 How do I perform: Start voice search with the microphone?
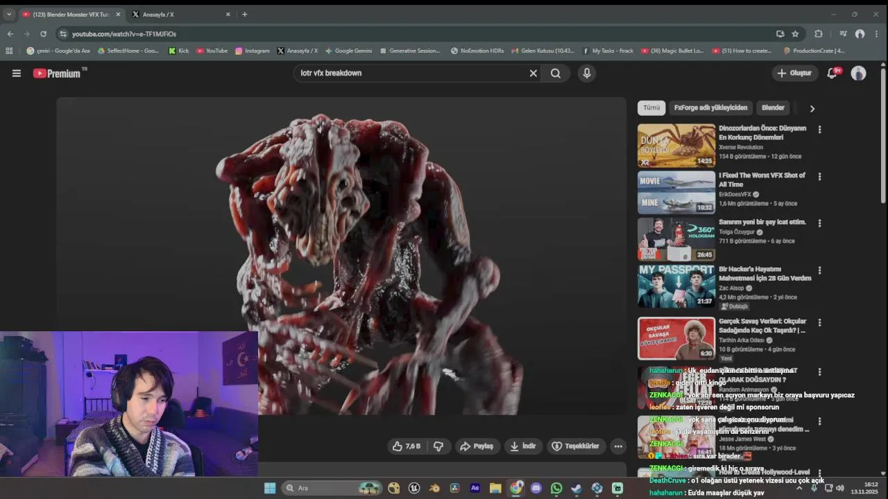[587, 73]
